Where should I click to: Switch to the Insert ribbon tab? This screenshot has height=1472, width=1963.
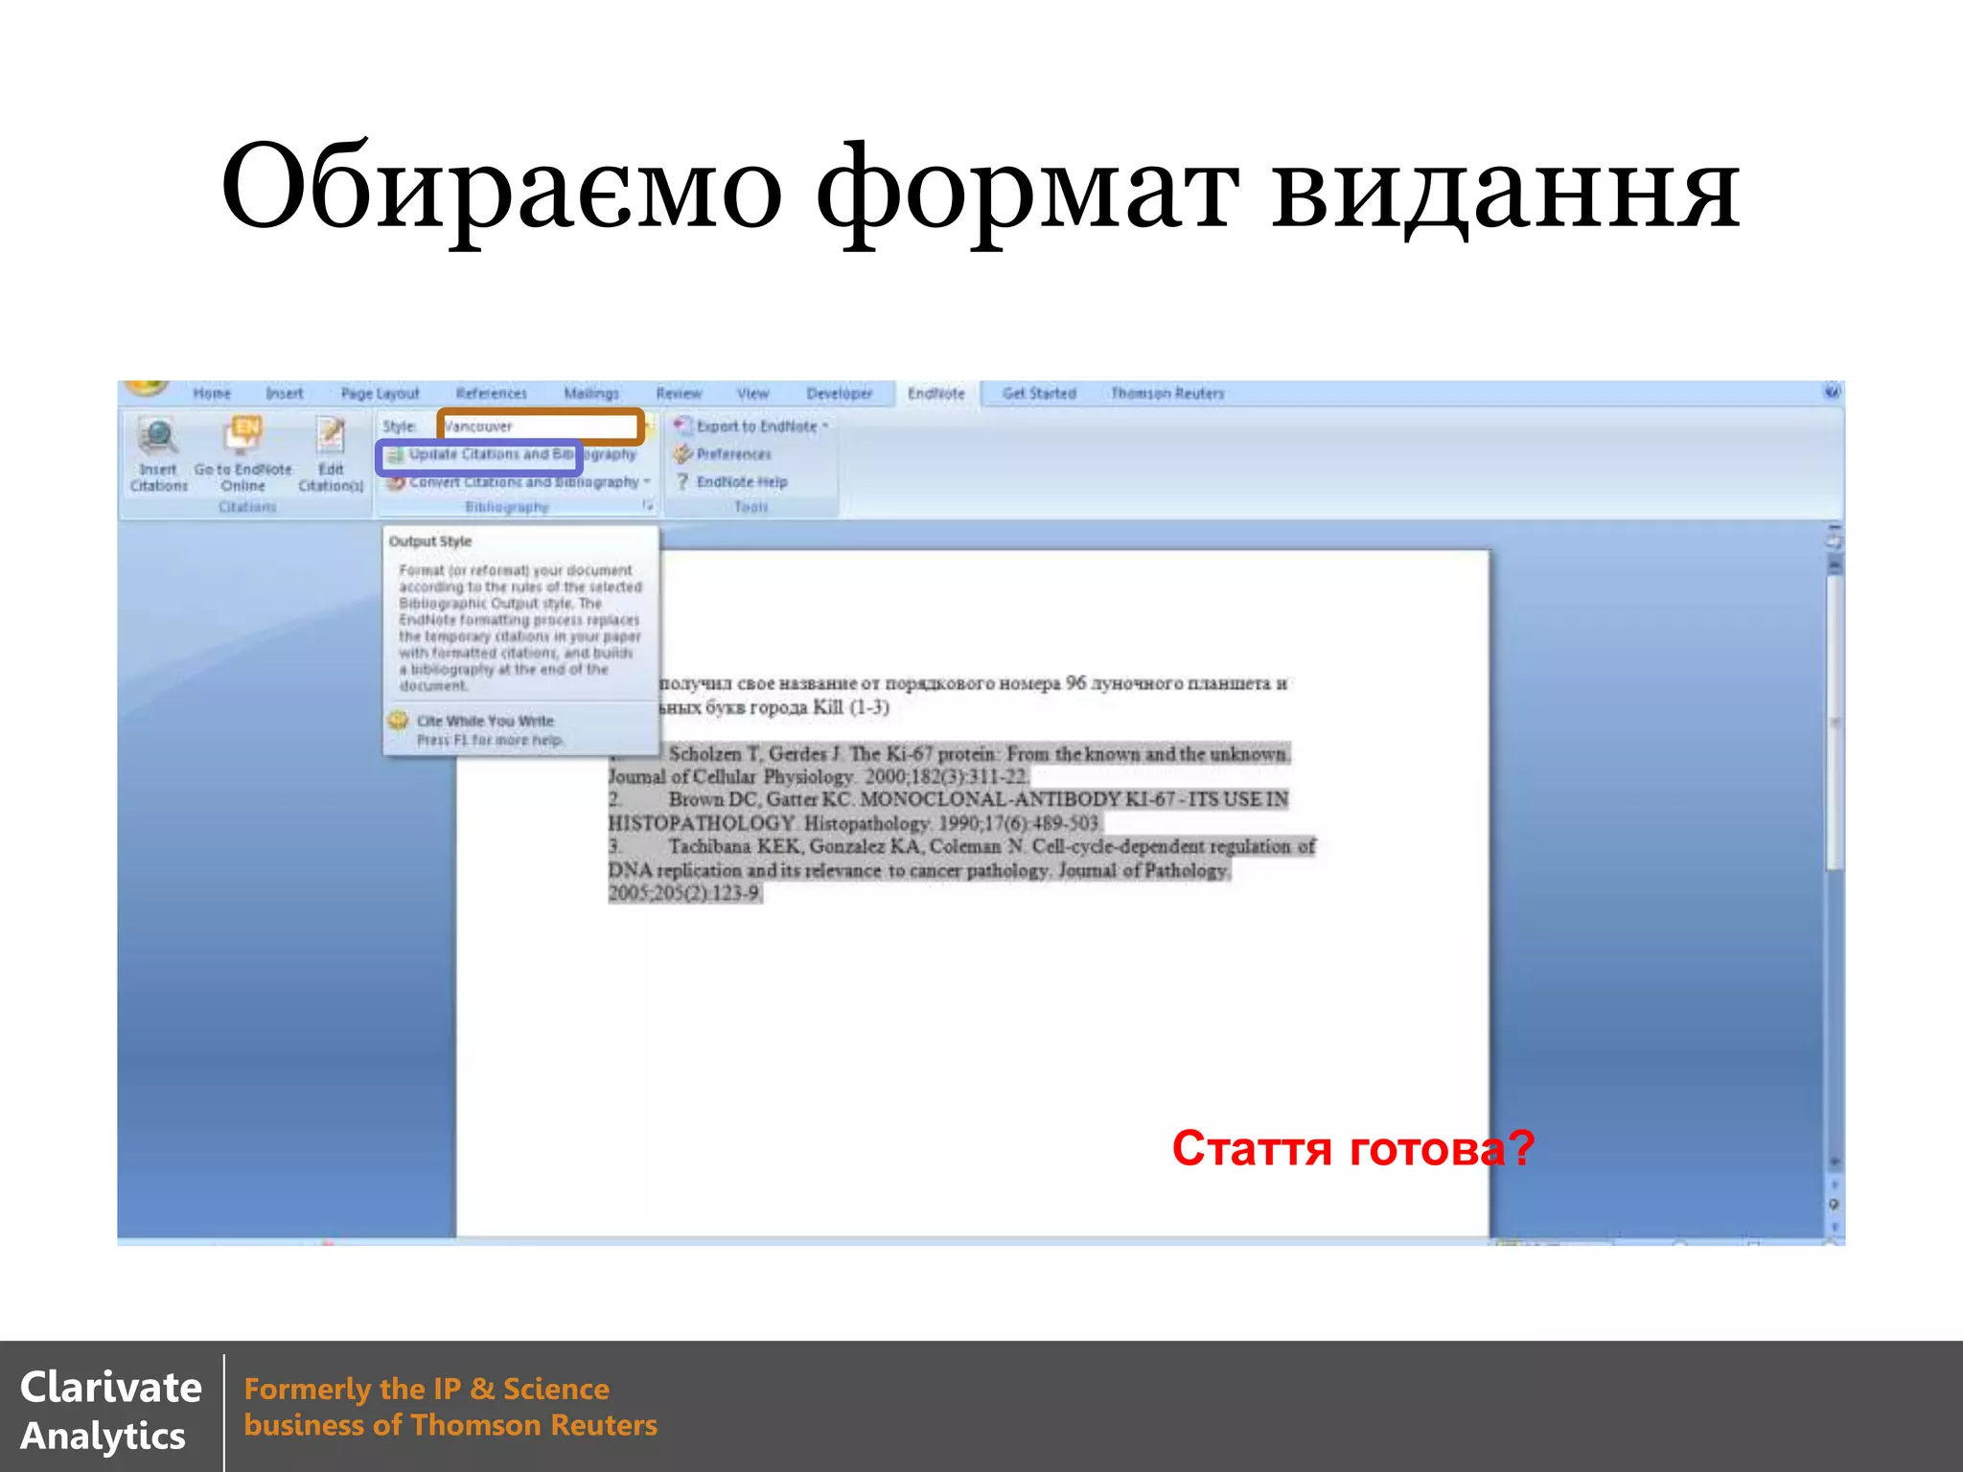click(285, 394)
